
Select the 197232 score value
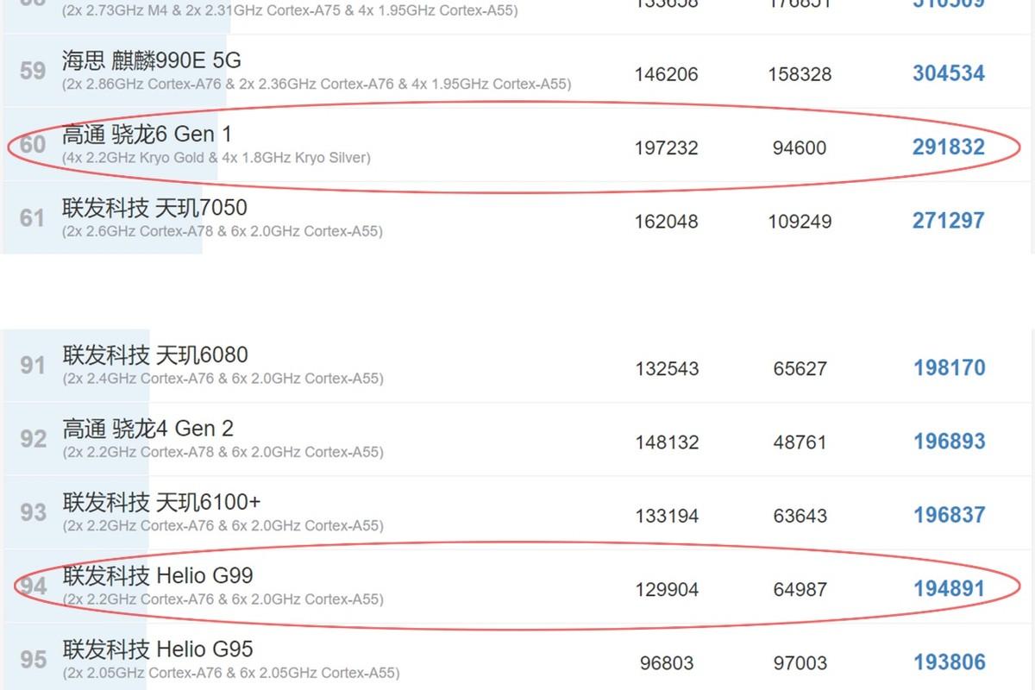coord(666,147)
